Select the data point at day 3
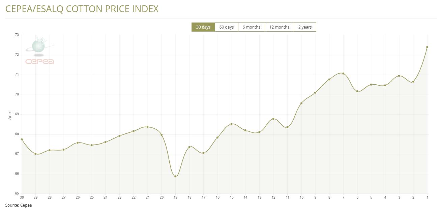Screen dimensions: 437x211 399,76
